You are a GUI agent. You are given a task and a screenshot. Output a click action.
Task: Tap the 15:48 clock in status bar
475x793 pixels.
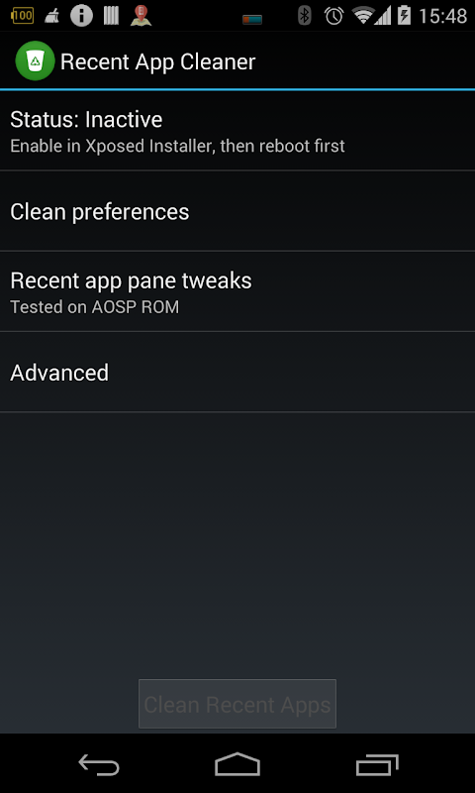(442, 16)
